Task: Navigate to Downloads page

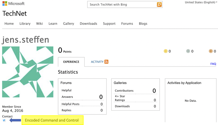Action: 88,24
